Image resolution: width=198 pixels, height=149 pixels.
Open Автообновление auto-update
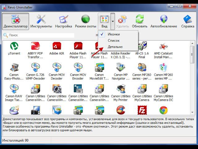164,21
